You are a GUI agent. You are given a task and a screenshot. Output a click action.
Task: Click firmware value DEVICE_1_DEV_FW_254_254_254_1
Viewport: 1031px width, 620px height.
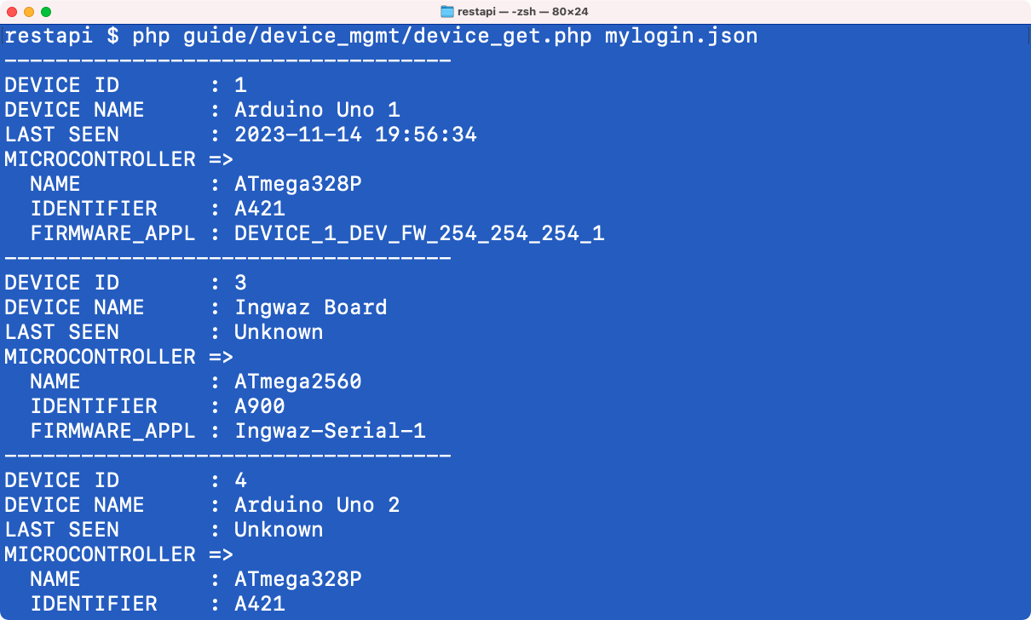pos(419,233)
